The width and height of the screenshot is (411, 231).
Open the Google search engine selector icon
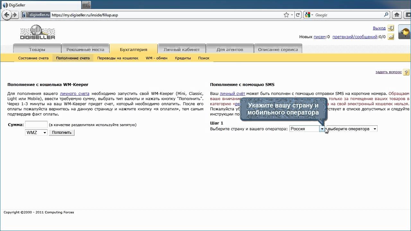coord(309,15)
